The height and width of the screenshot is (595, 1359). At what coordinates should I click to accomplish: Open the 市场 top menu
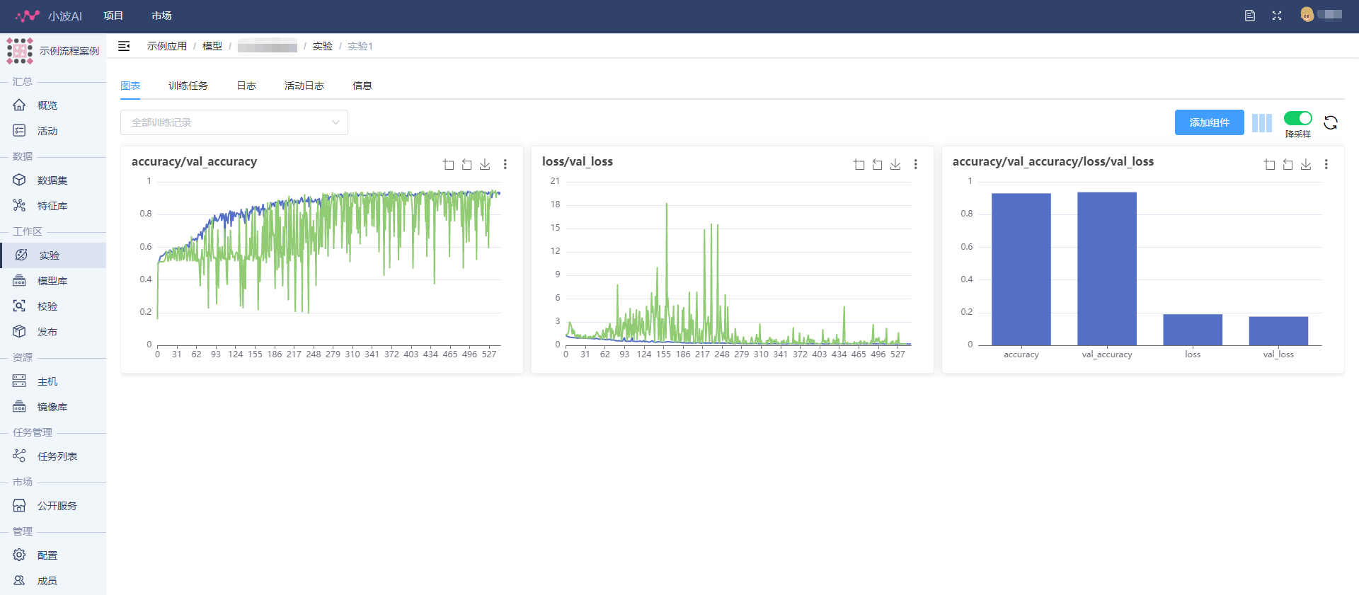[161, 16]
